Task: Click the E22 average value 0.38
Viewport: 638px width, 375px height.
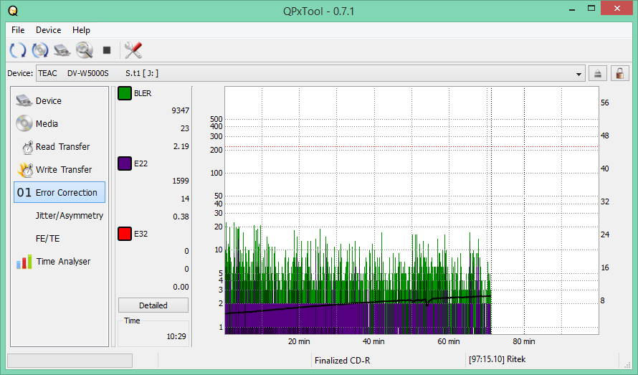Action: pos(181,217)
